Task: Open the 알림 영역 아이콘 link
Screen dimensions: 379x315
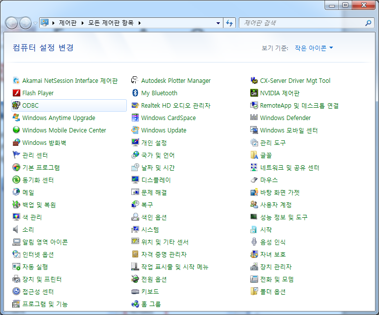Action: click(45, 242)
